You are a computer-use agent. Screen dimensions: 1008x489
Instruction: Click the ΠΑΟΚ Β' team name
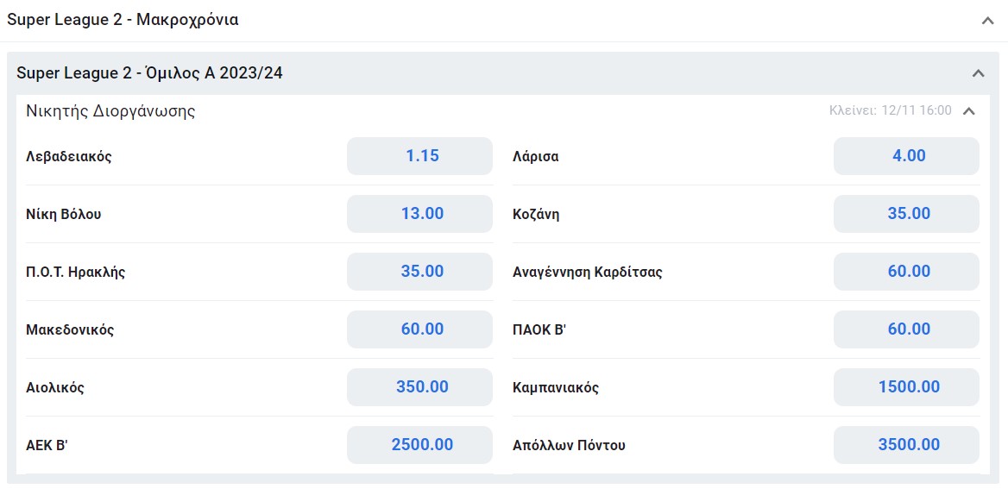pyautogui.click(x=539, y=329)
